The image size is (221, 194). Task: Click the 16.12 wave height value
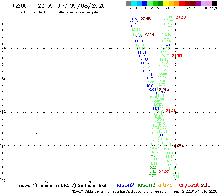152,171
